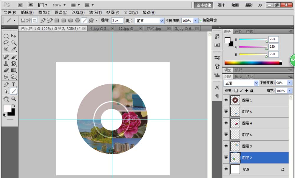295x178 pixels.
Task: Select the Healing Brush tool
Action: (x=6, y=57)
